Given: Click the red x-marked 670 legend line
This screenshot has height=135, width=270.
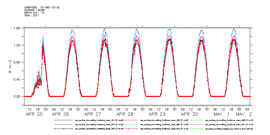Looking at the screenshot, I should [x=128, y=129].
